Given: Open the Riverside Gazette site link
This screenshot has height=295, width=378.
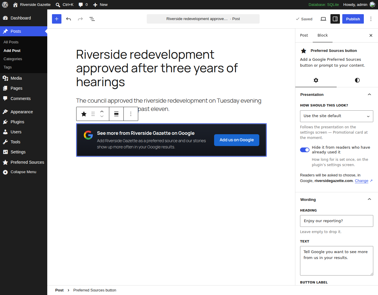Looking at the screenshot, I should tap(32, 5).
